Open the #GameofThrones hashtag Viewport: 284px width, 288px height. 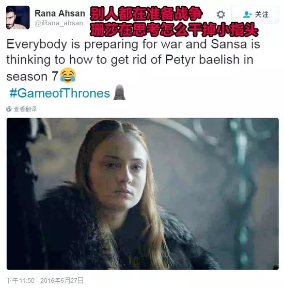(60, 93)
